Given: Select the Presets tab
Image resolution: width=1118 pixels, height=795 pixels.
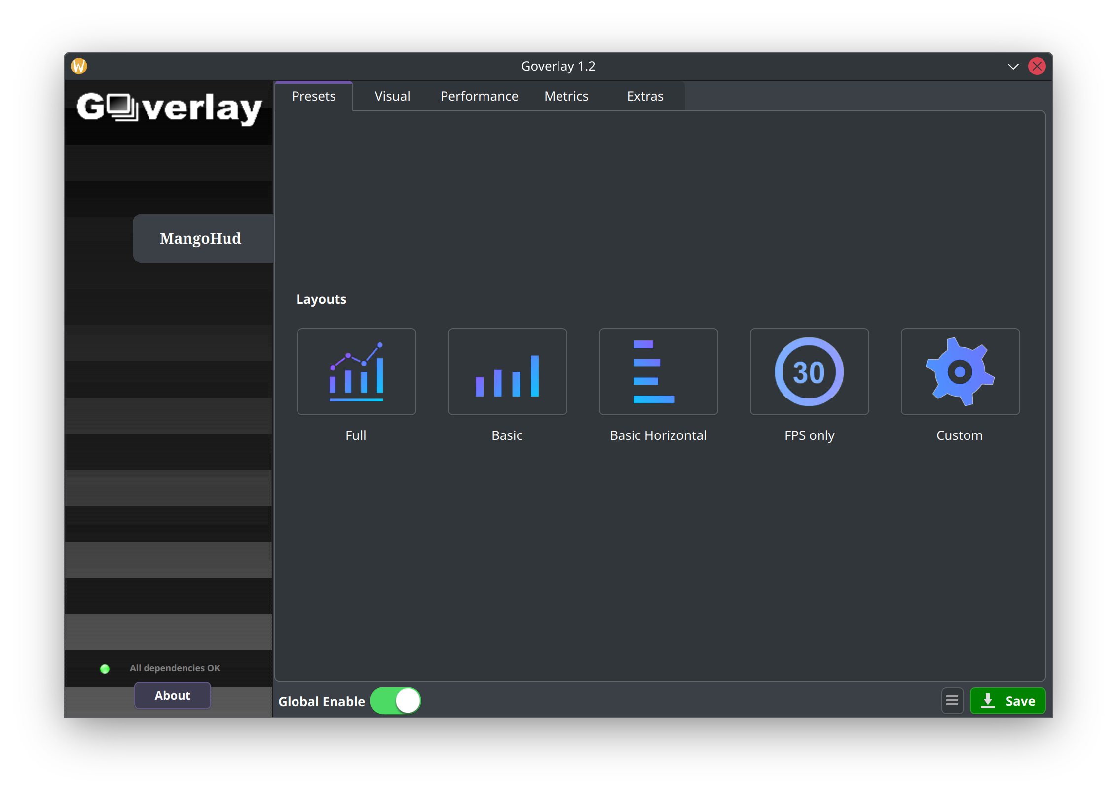Looking at the screenshot, I should pos(313,96).
